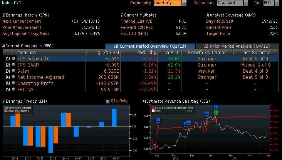Select the EPS GAAP radio button
The width and height of the screenshot is (282, 160).
click(13, 65)
